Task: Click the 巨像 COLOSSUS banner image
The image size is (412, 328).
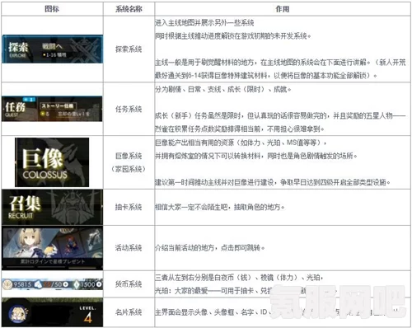Action: [x=52, y=162]
